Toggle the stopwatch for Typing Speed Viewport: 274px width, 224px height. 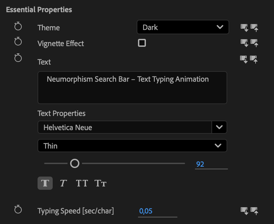[18, 210]
